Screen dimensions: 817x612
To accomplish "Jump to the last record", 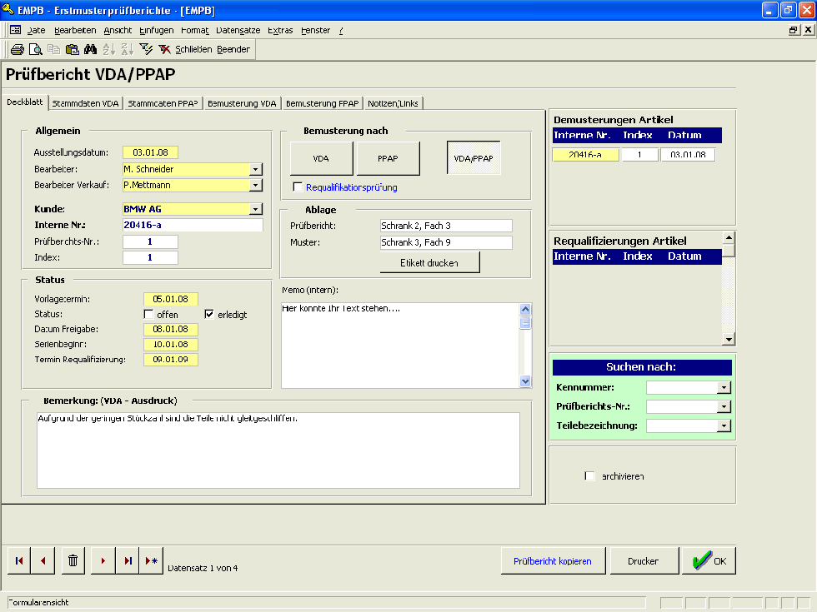I will coord(127,560).
